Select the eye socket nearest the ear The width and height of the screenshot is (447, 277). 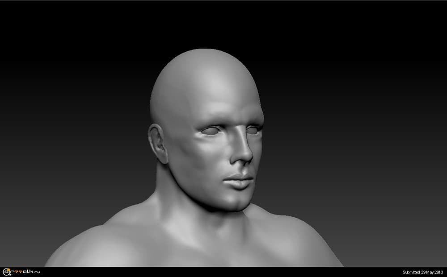tap(211, 131)
